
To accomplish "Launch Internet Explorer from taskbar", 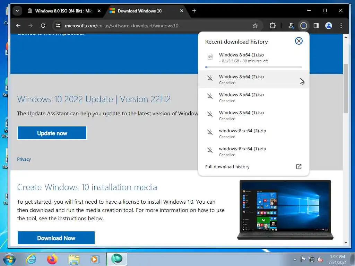I will tap(31, 259).
